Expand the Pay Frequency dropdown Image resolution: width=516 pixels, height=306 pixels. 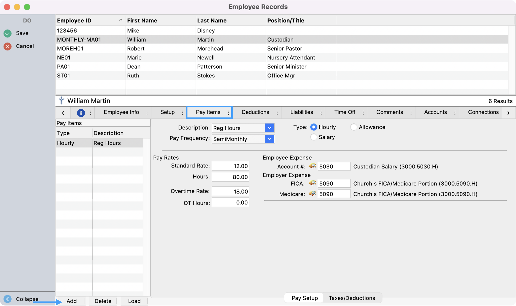click(x=269, y=139)
